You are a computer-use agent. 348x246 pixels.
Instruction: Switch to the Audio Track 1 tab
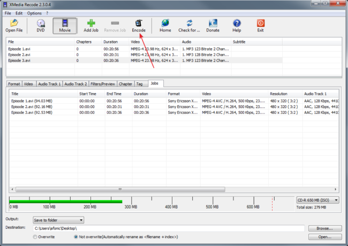[x=49, y=84]
